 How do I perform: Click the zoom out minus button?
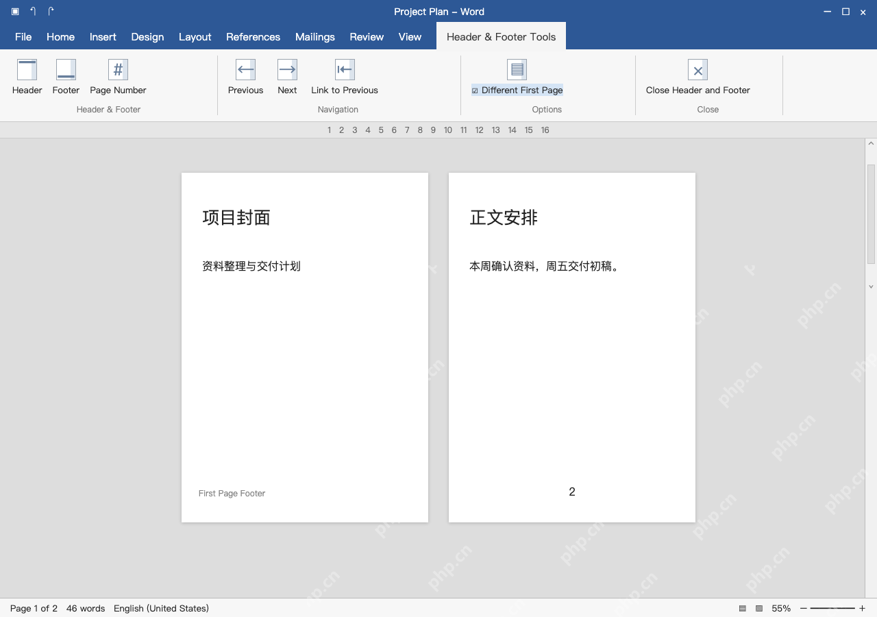(x=804, y=608)
